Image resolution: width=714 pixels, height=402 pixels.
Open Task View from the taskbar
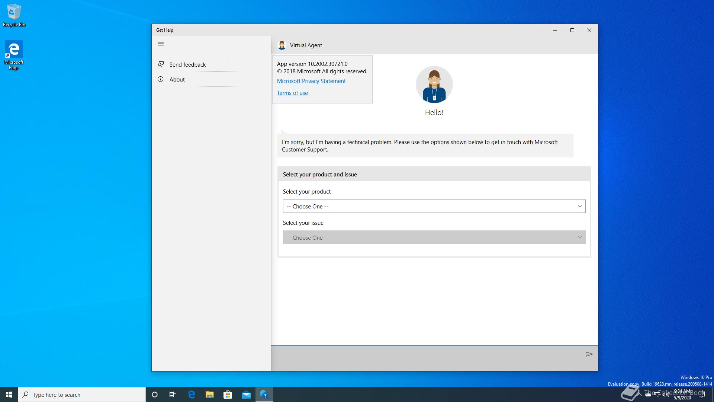(x=173, y=395)
